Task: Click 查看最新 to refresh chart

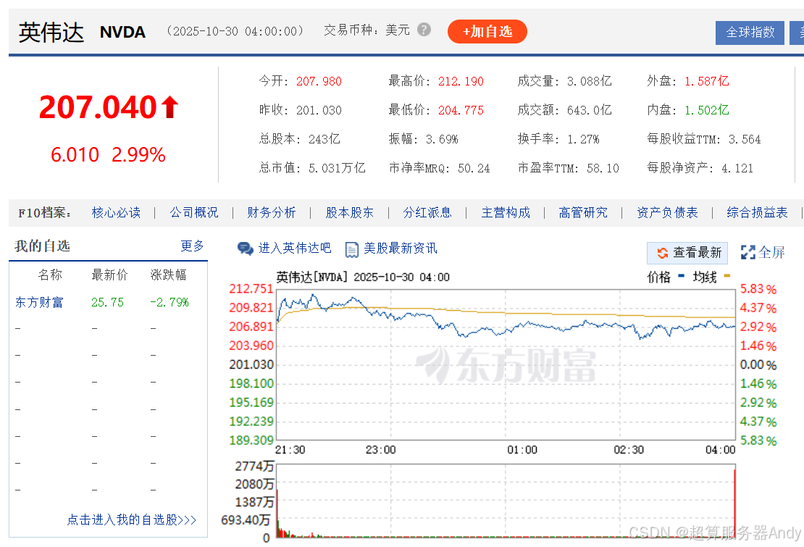Action: pos(687,253)
